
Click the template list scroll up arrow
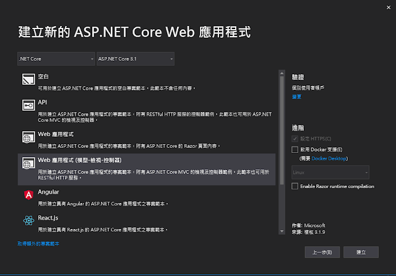tap(282, 73)
